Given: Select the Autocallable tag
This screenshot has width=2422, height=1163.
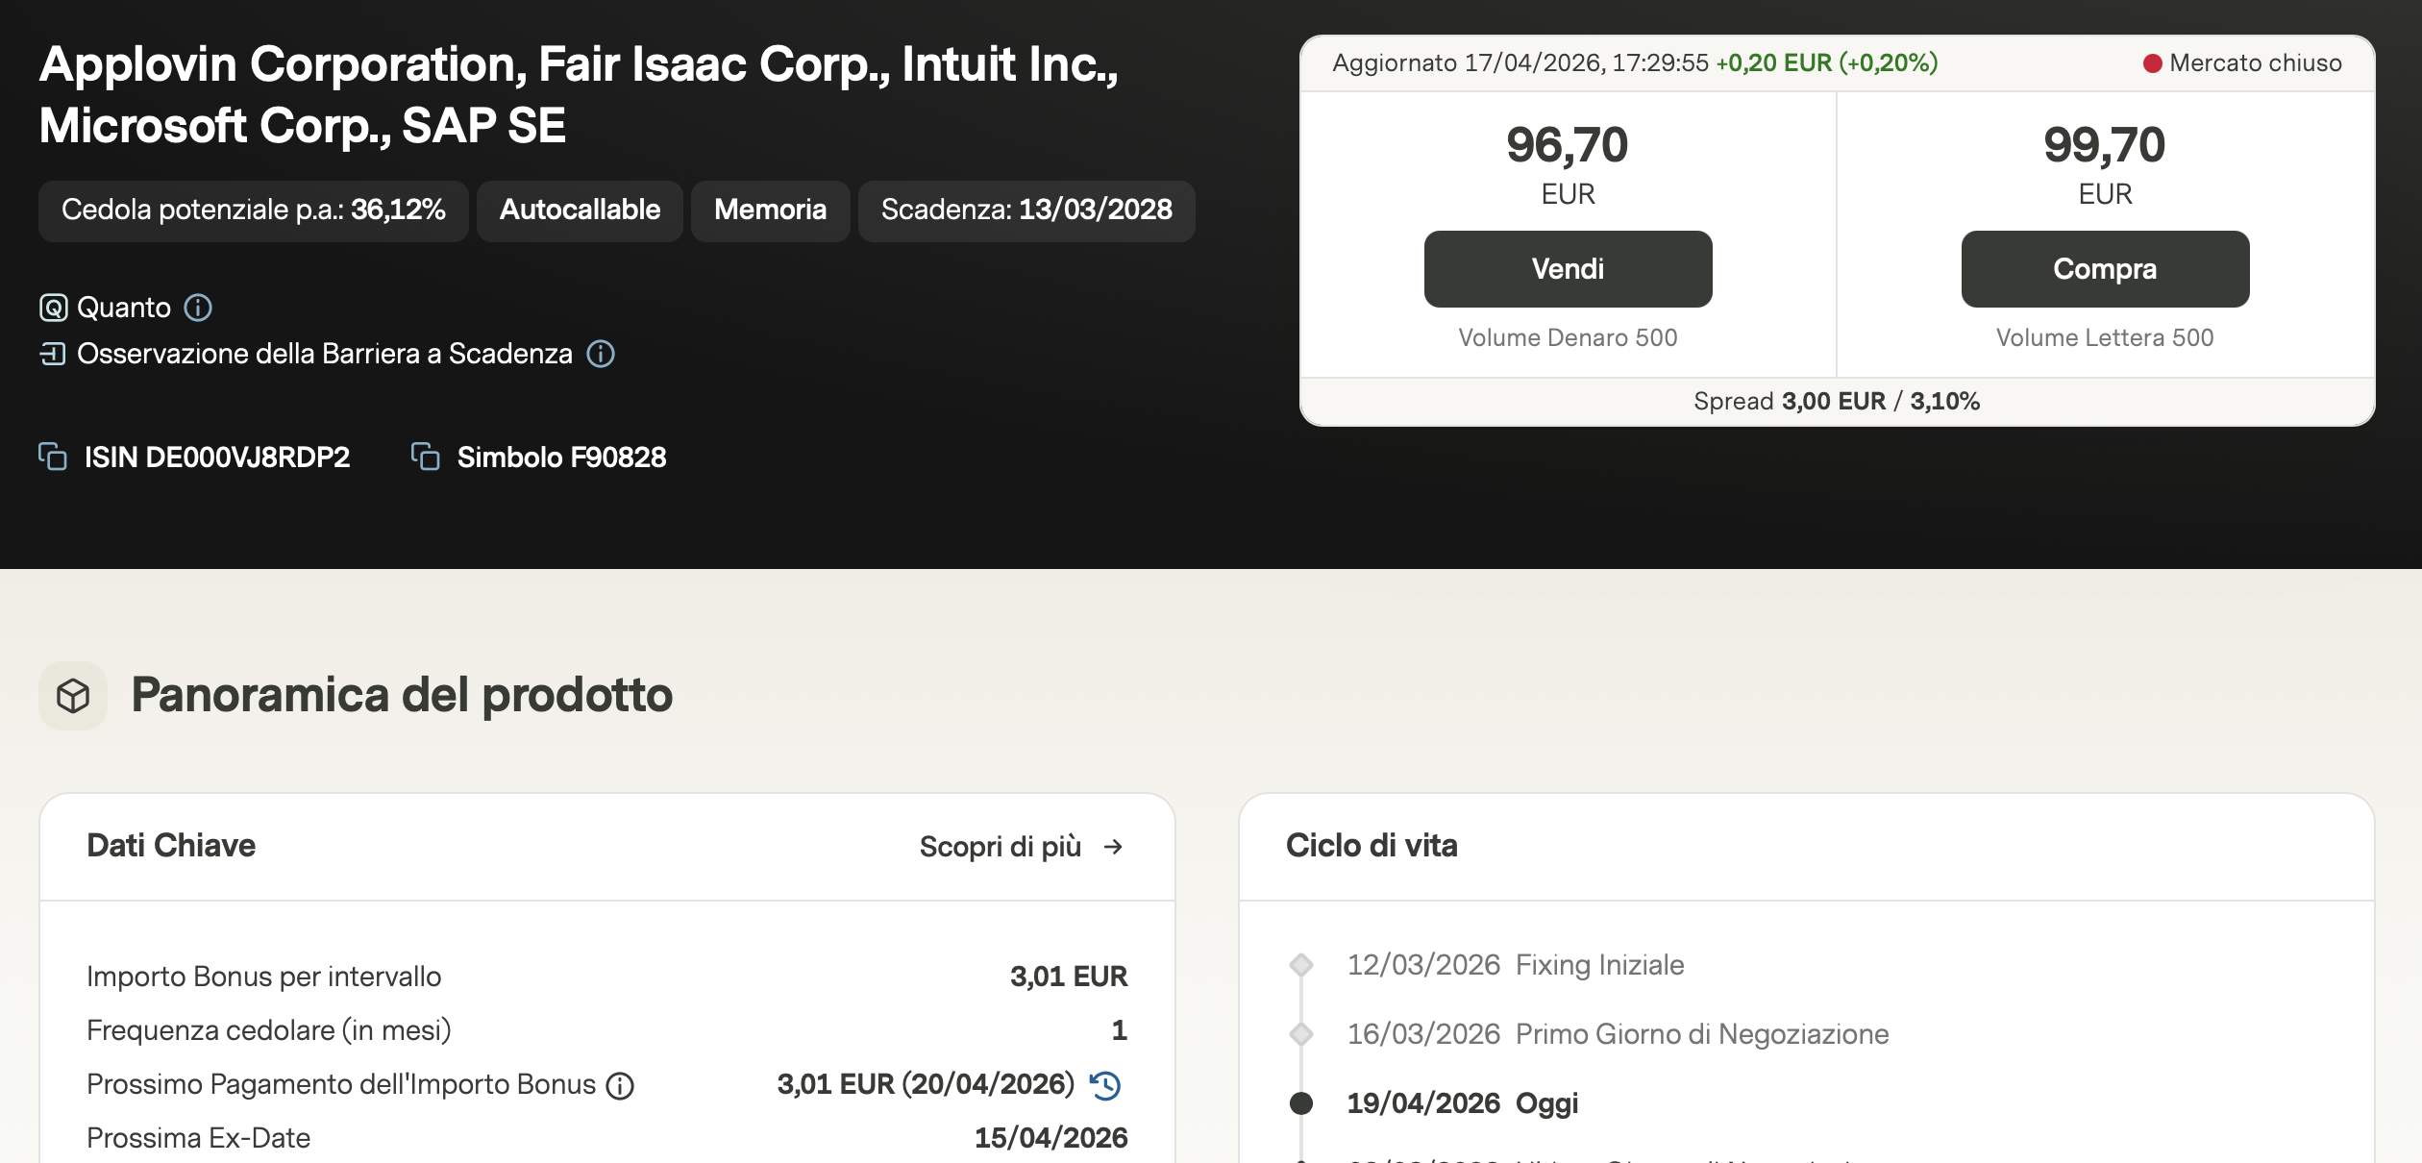Looking at the screenshot, I should pyautogui.click(x=580, y=210).
